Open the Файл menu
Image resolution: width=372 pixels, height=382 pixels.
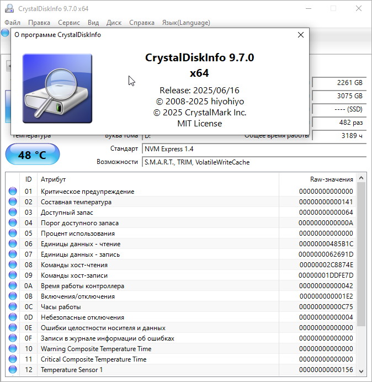click(13, 23)
